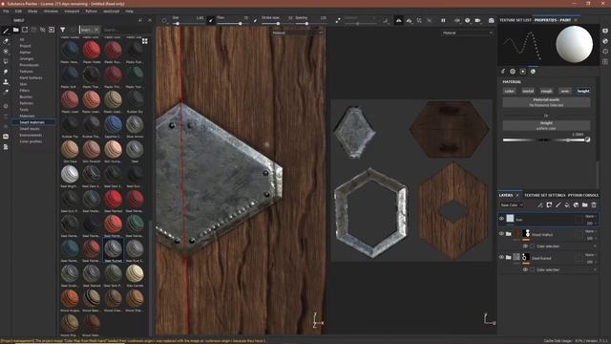This screenshot has height=344, width=611.
Task: Expand the Wood Walnut folder
Action: [509, 233]
